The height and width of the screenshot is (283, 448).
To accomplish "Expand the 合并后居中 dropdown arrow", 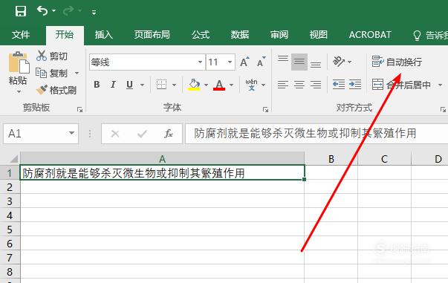I will (441, 85).
